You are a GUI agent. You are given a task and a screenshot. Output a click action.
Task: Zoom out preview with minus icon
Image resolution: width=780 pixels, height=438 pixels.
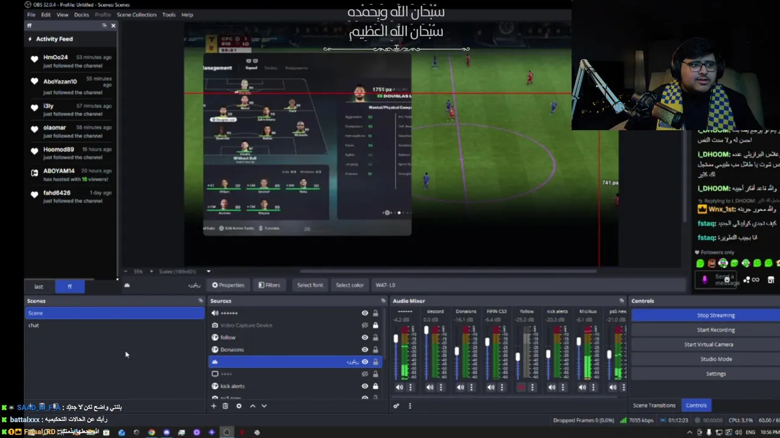coord(126,271)
